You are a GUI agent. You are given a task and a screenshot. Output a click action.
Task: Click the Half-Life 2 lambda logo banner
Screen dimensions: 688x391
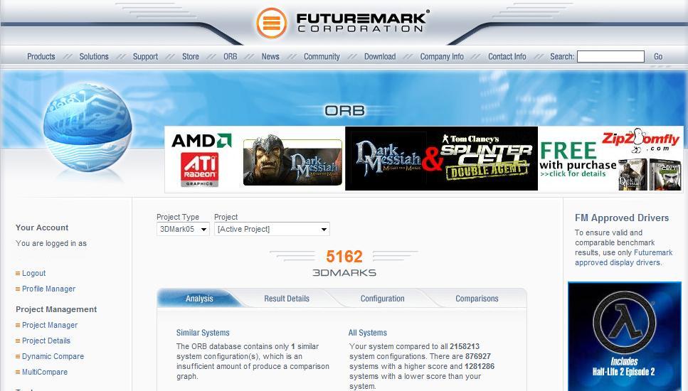625,336
